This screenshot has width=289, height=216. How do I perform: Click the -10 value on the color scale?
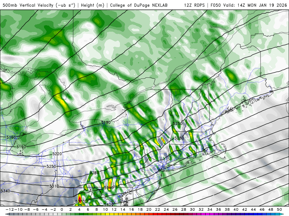[18, 210]
